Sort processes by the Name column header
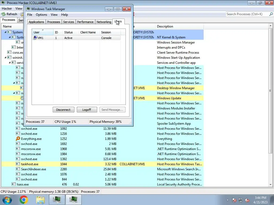274x205 pixels. (13, 26)
